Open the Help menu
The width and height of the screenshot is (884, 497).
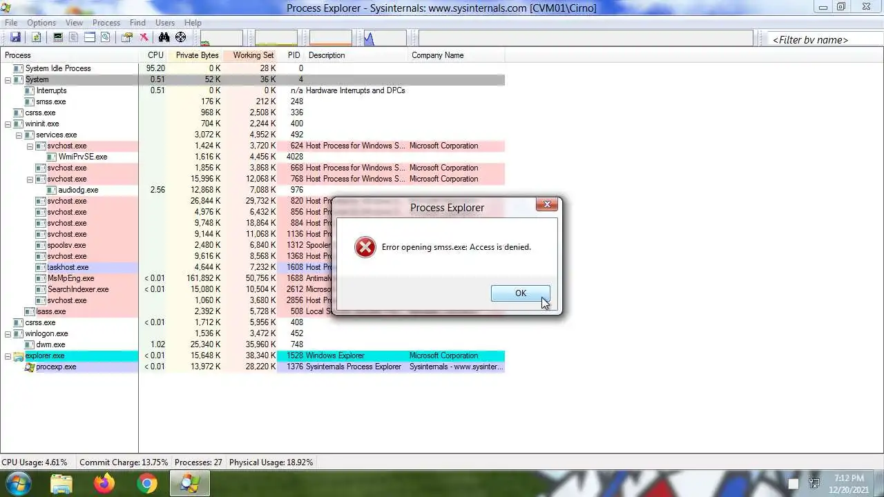tap(193, 23)
